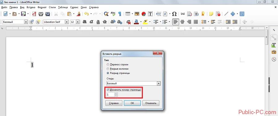Toggle "Изменить номер страницы" checkbox

coord(108,90)
